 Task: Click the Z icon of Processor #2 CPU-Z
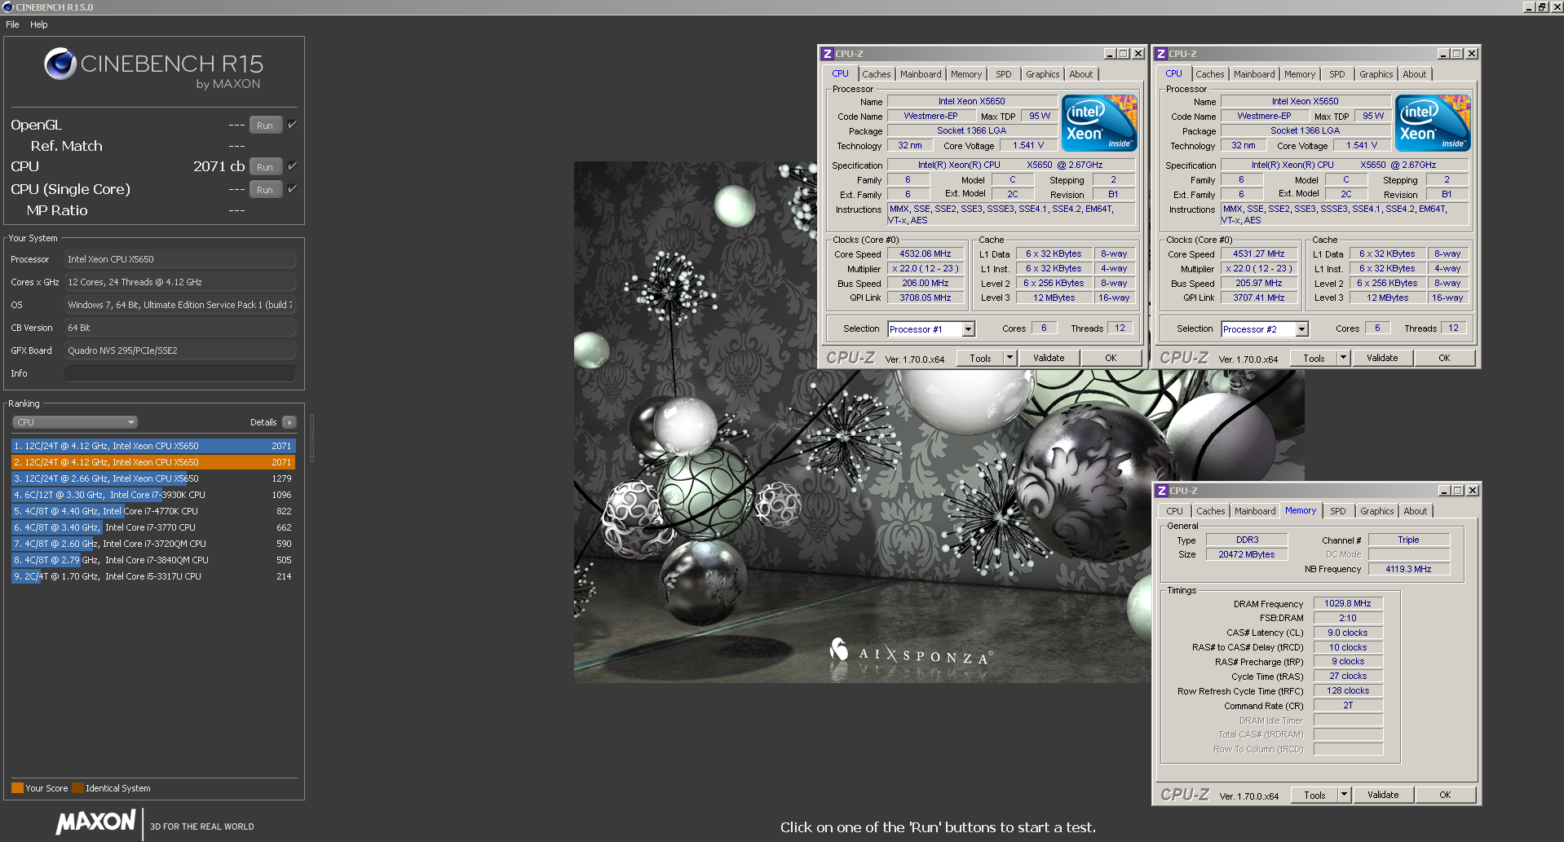coord(1161,54)
